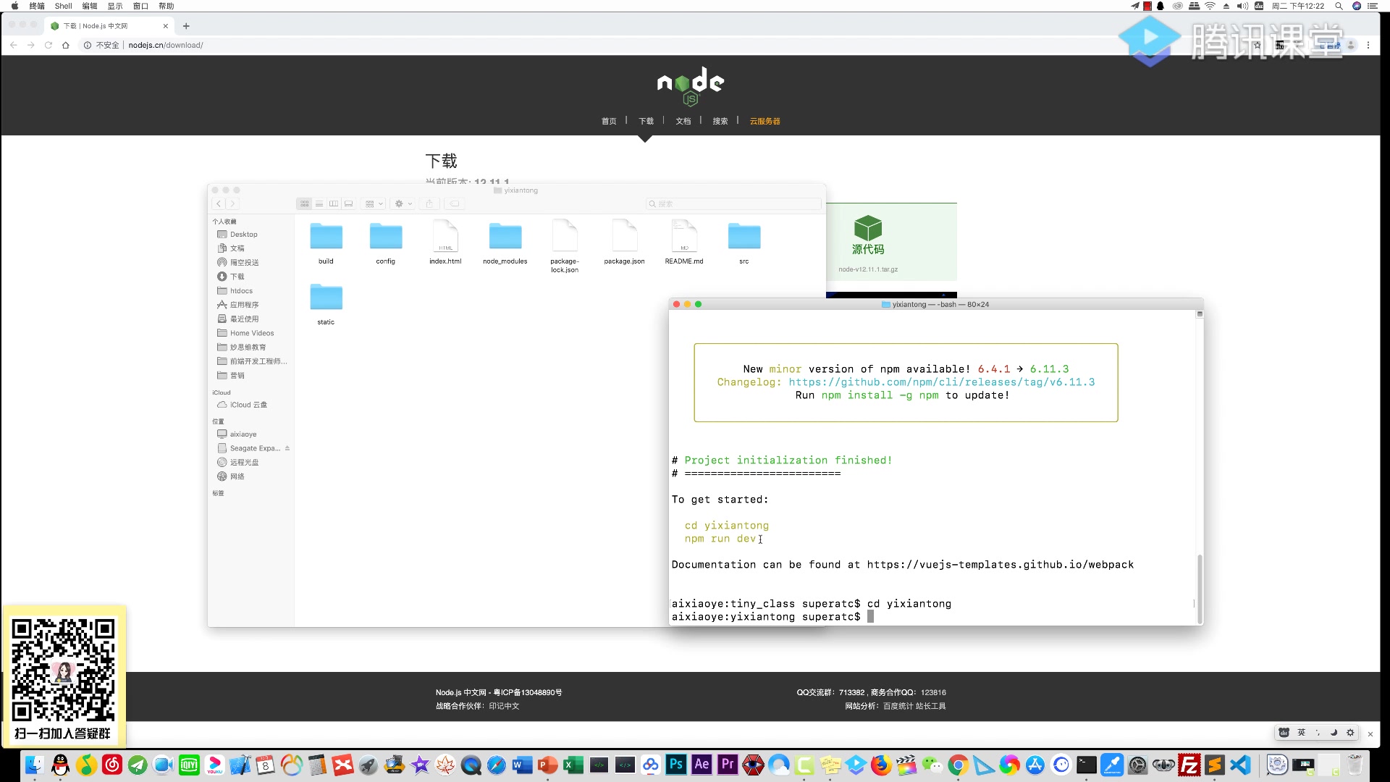The height and width of the screenshot is (782, 1390).
Task: Select README.md file in Finder
Action: (x=684, y=237)
